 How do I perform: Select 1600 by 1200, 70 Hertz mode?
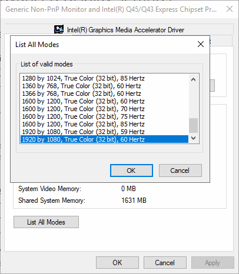[x=104, y=109]
